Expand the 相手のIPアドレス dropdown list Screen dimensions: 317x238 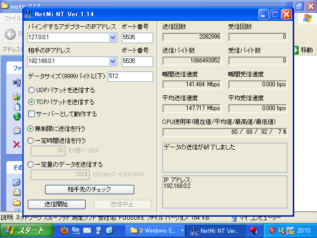point(112,61)
